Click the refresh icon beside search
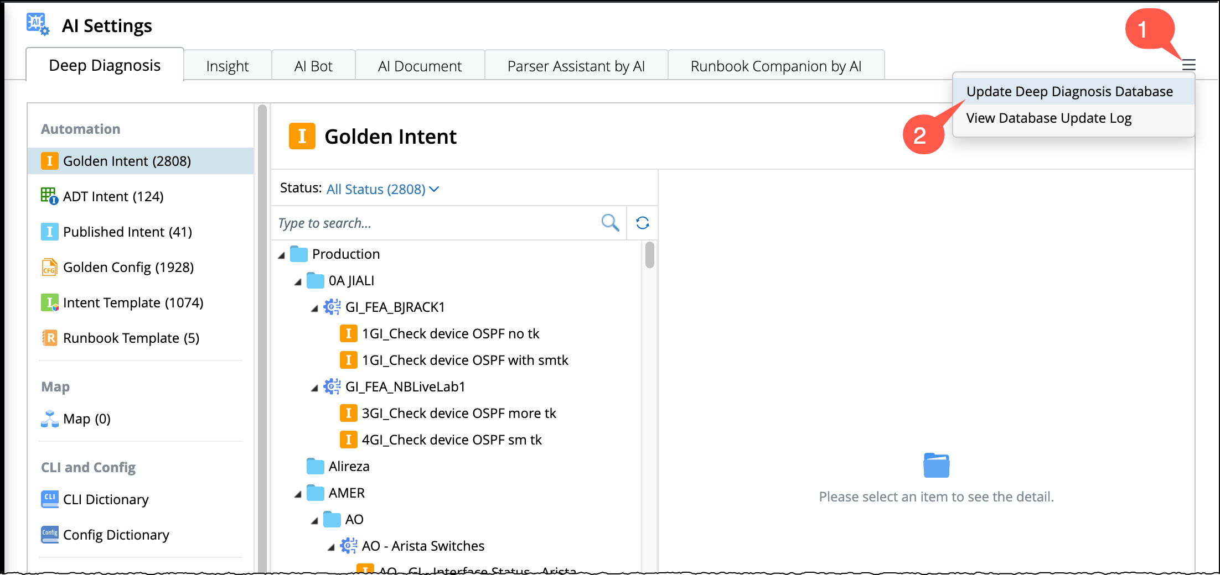Viewport: 1220px width, 575px height. (x=642, y=223)
